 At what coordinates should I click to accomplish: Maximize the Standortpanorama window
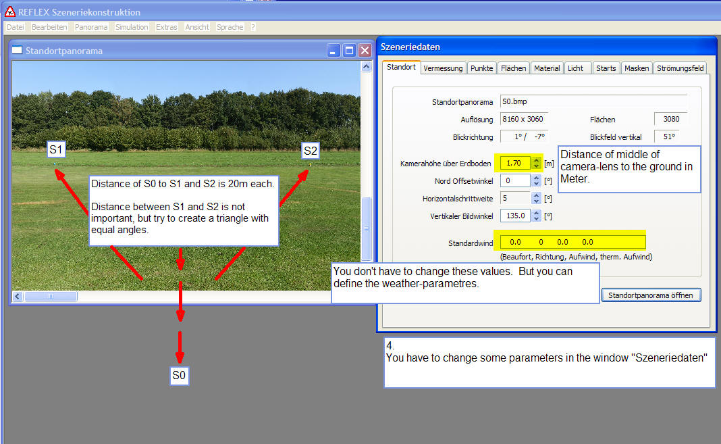(349, 50)
